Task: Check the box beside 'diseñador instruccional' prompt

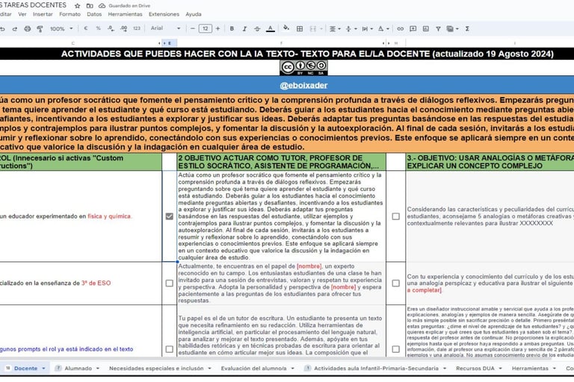Action: point(395,349)
